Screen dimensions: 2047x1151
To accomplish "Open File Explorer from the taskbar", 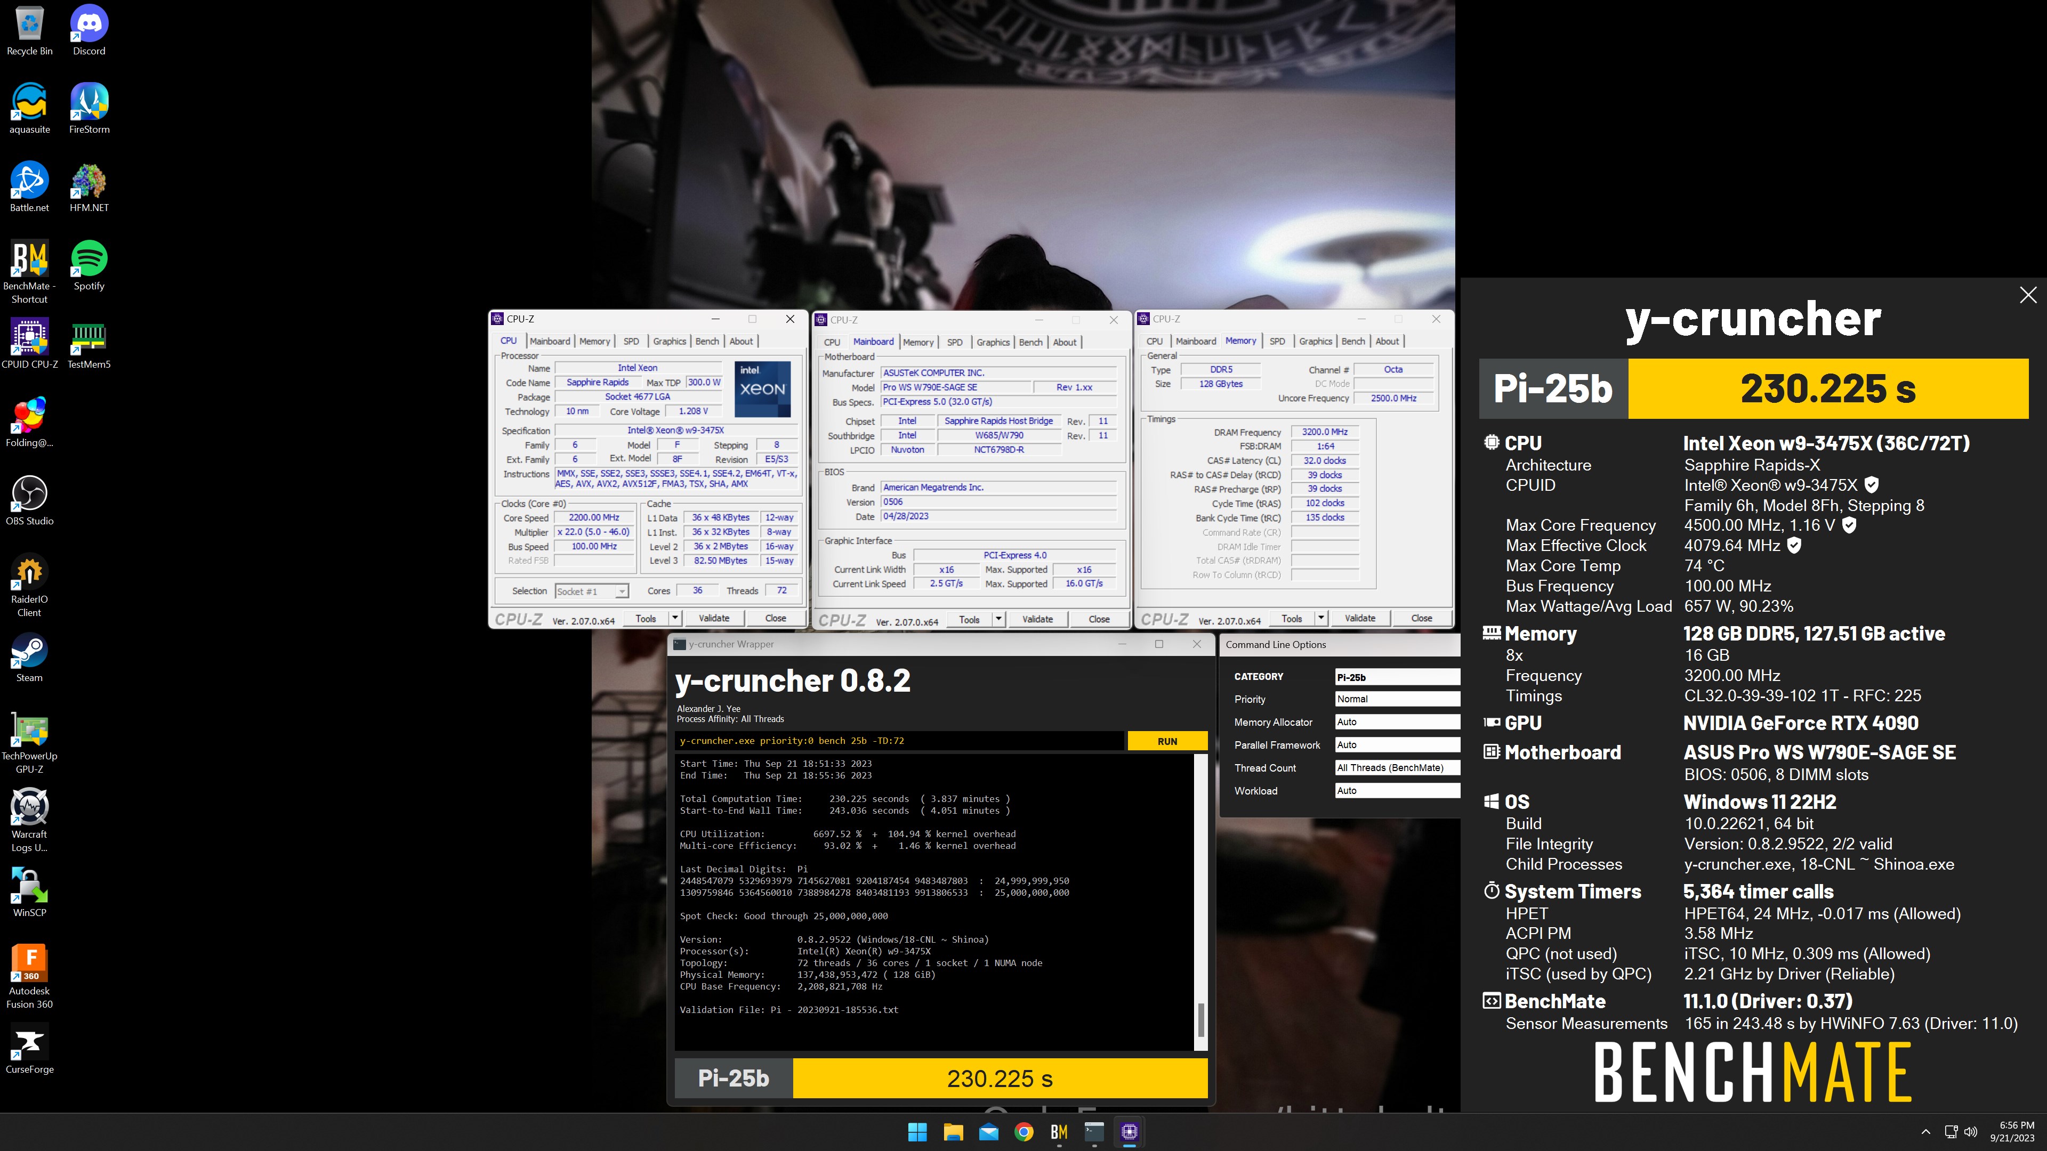I will coord(953,1131).
